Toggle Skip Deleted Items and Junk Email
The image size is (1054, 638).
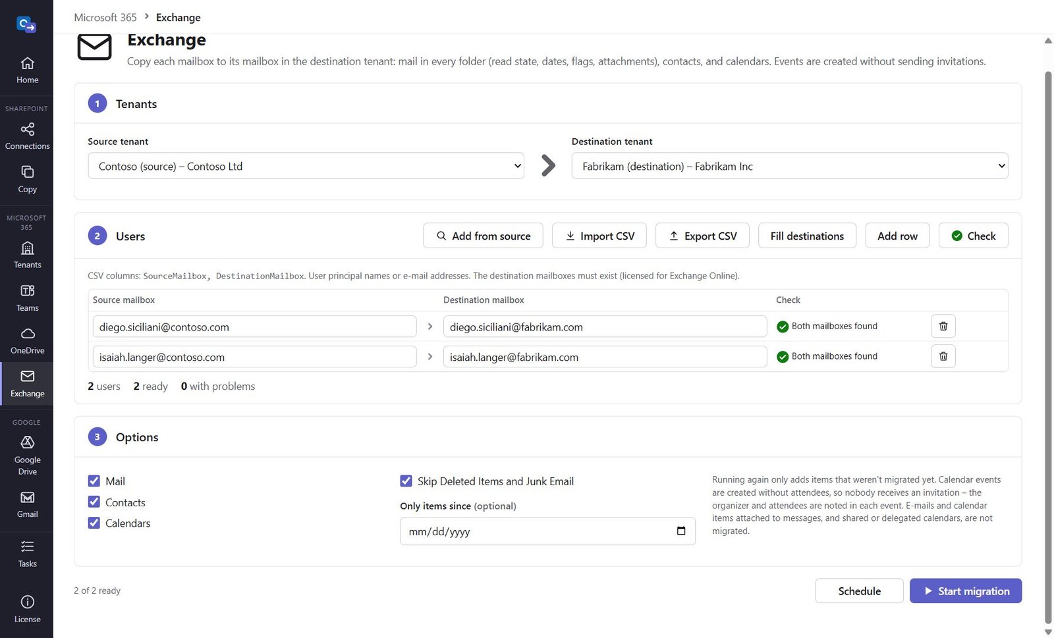[406, 481]
